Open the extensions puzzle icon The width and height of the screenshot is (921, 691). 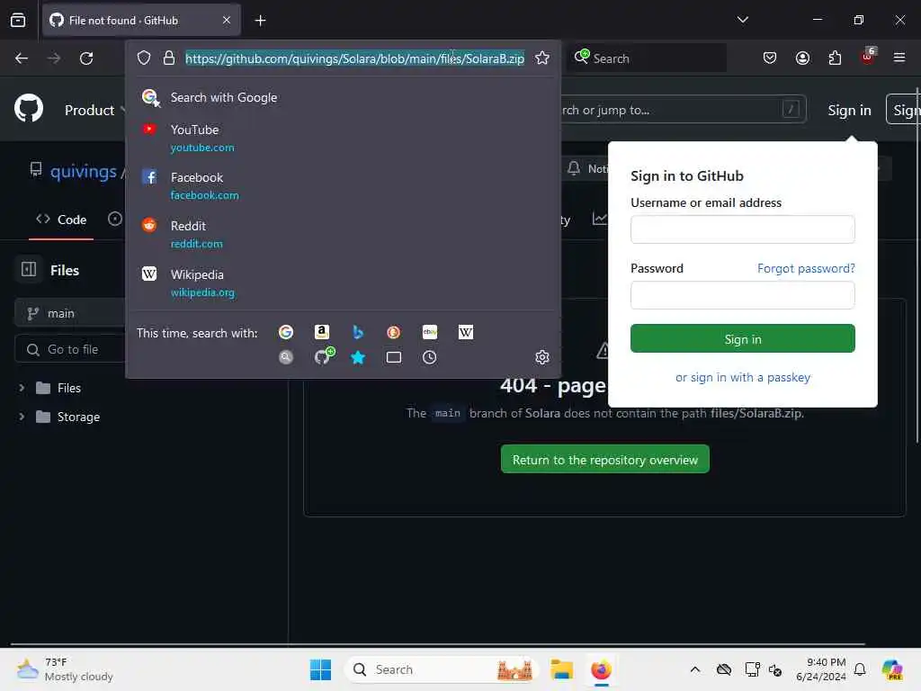pyautogui.click(x=835, y=58)
